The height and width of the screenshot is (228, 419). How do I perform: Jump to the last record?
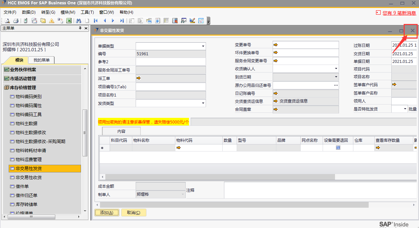coord(122,21)
